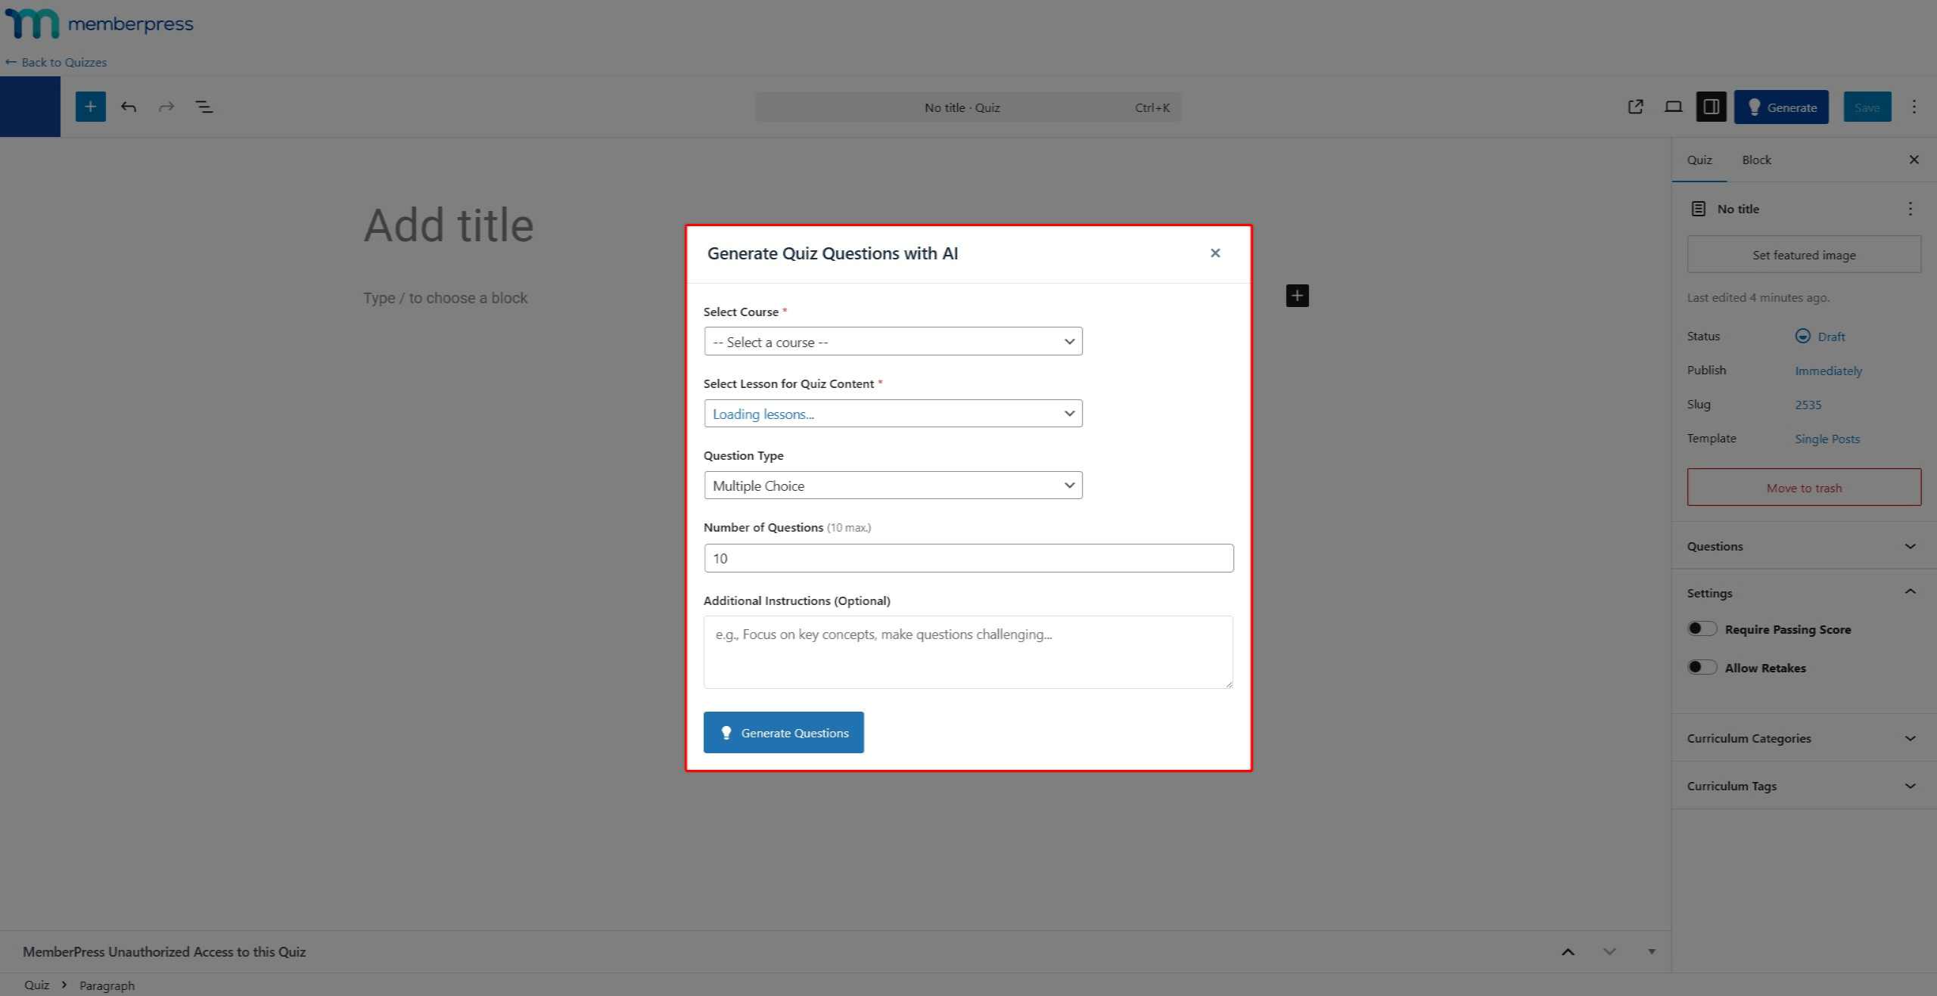
Task: Click the plus icon beside the canvas
Action: [1297, 295]
